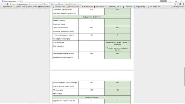Screen dimensions: 185x104
Task: Click the Sniper section header row
Action: [91, 97]
